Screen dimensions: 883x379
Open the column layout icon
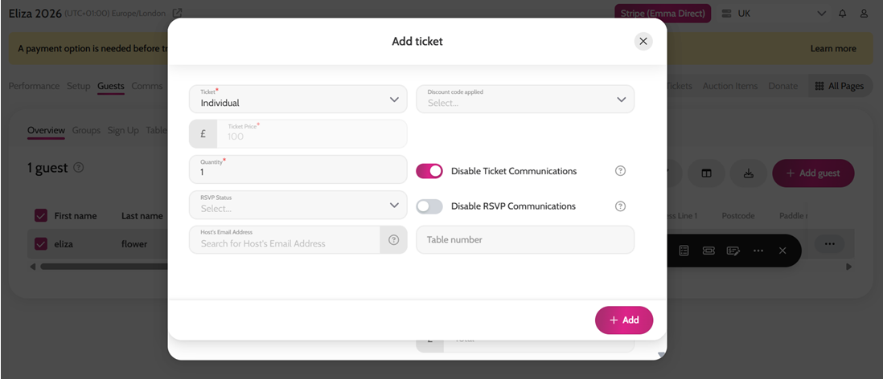[x=706, y=173]
